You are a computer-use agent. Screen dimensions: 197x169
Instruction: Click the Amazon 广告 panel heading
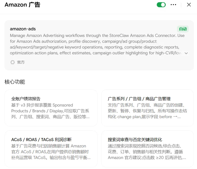22,5
